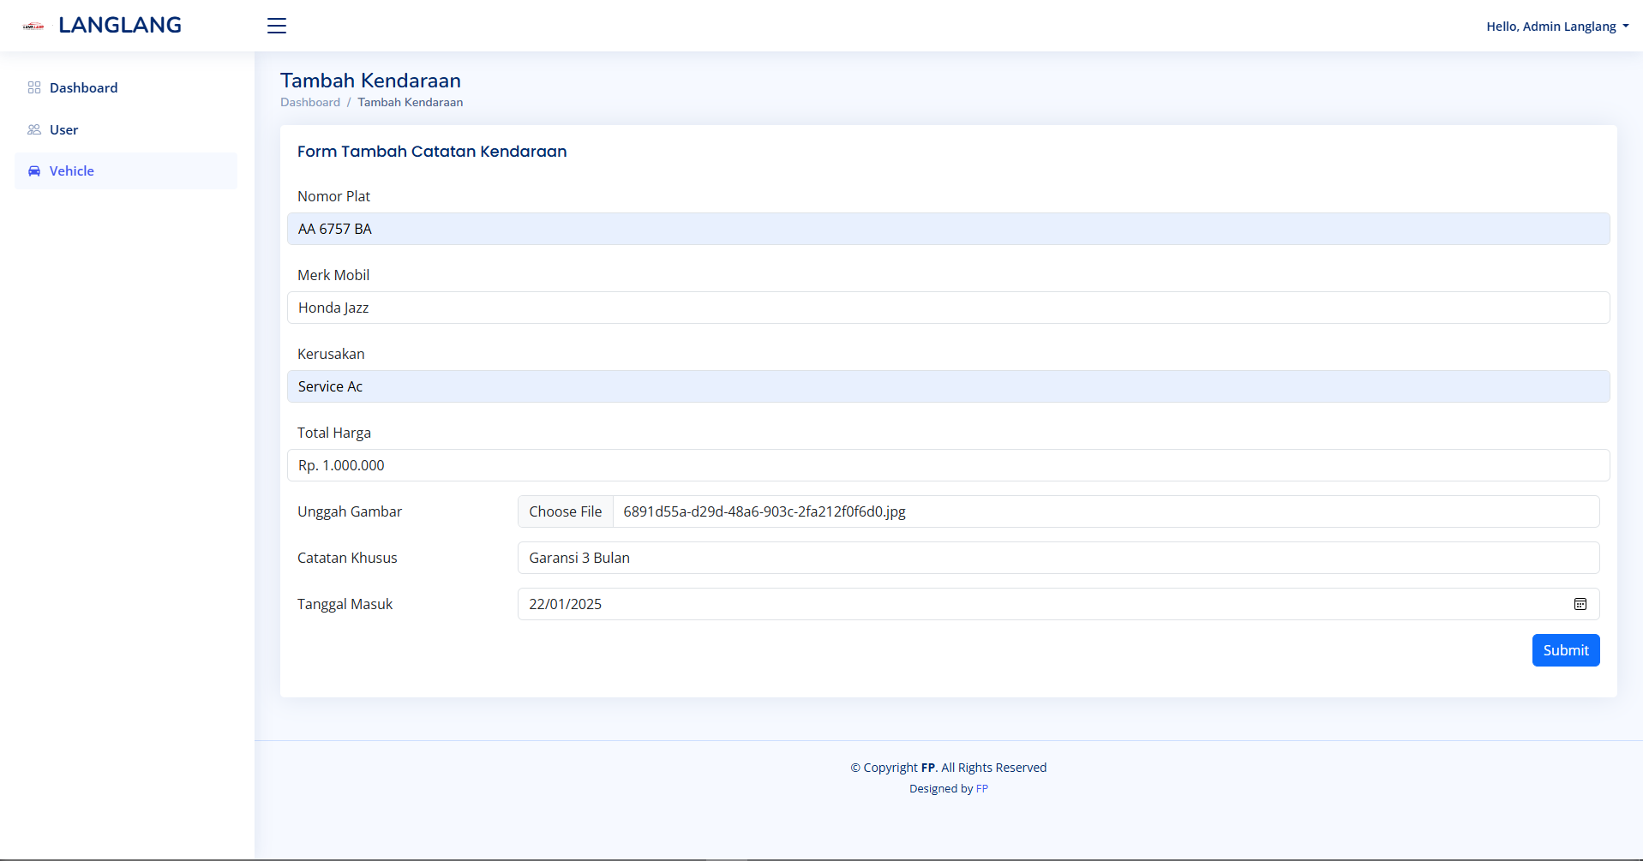Click the LANGLANG brand title text
Image resolution: width=1643 pixels, height=861 pixels.
tap(120, 26)
